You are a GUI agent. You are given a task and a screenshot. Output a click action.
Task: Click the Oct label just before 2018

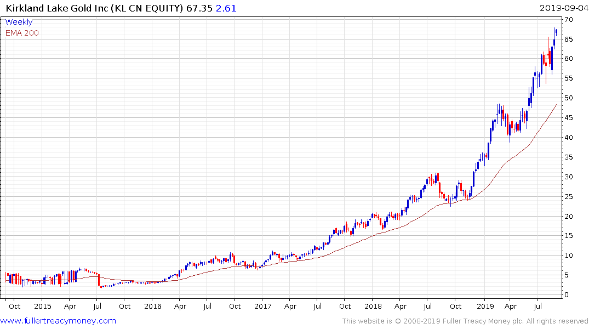[345, 306]
